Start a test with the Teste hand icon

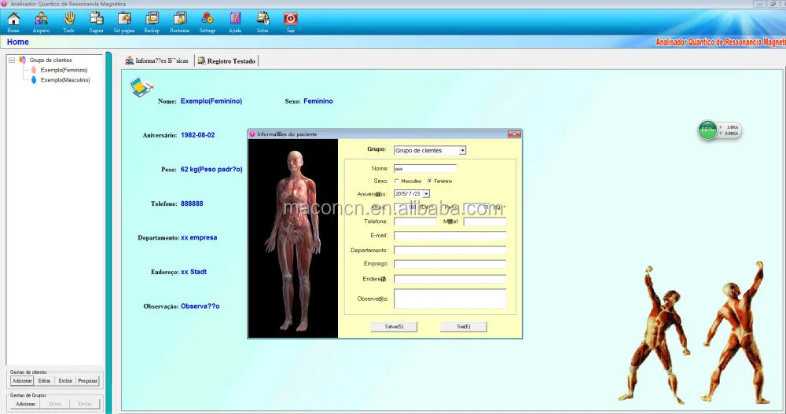(x=69, y=19)
